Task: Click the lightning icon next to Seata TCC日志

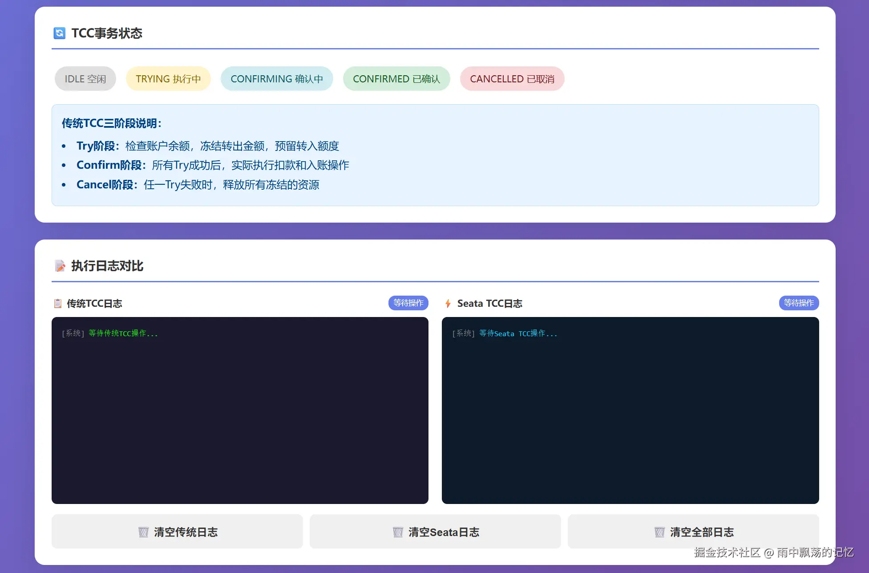Action: coord(448,304)
